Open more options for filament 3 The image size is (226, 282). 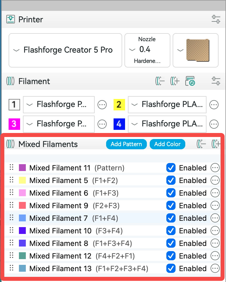(x=102, y=124)
